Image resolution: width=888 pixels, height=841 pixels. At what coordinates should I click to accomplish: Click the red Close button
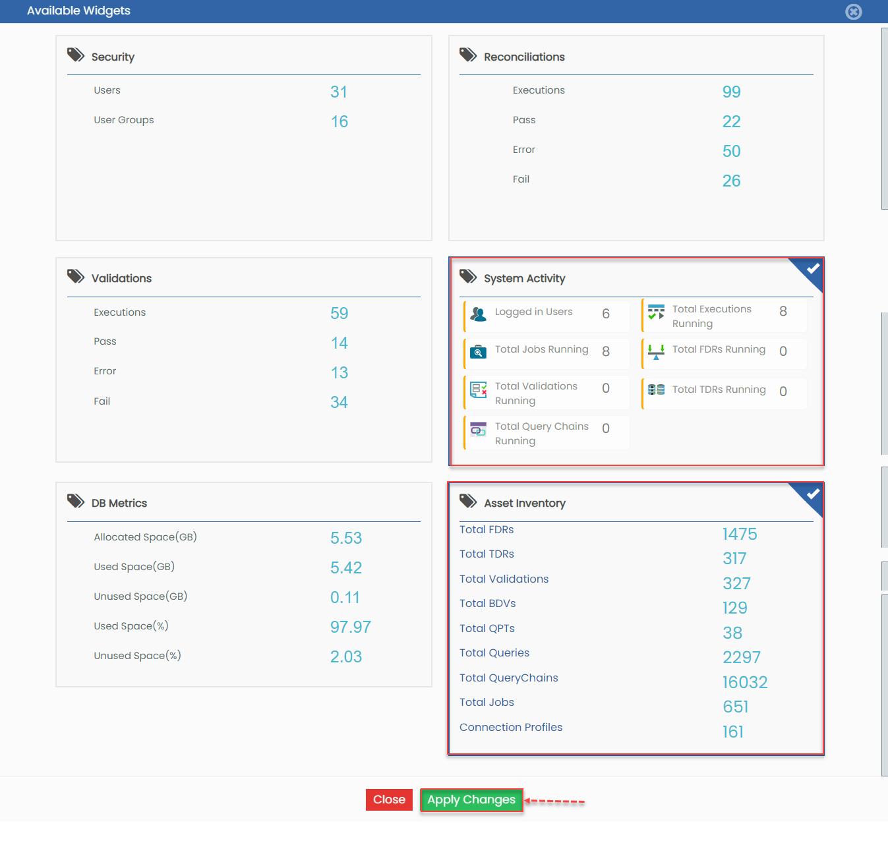[x=389, y=800]
